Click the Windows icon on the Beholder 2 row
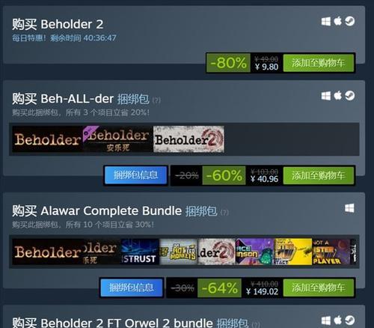The width and height of the screenshot is (374, 328). (x=326, y=22)
